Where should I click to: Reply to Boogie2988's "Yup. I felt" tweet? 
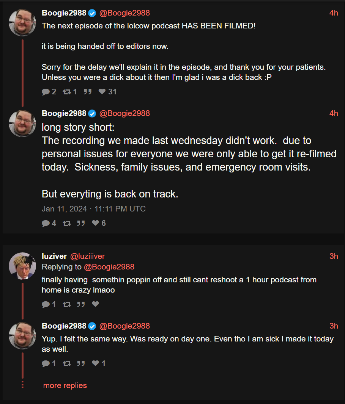tap(46, 363)
